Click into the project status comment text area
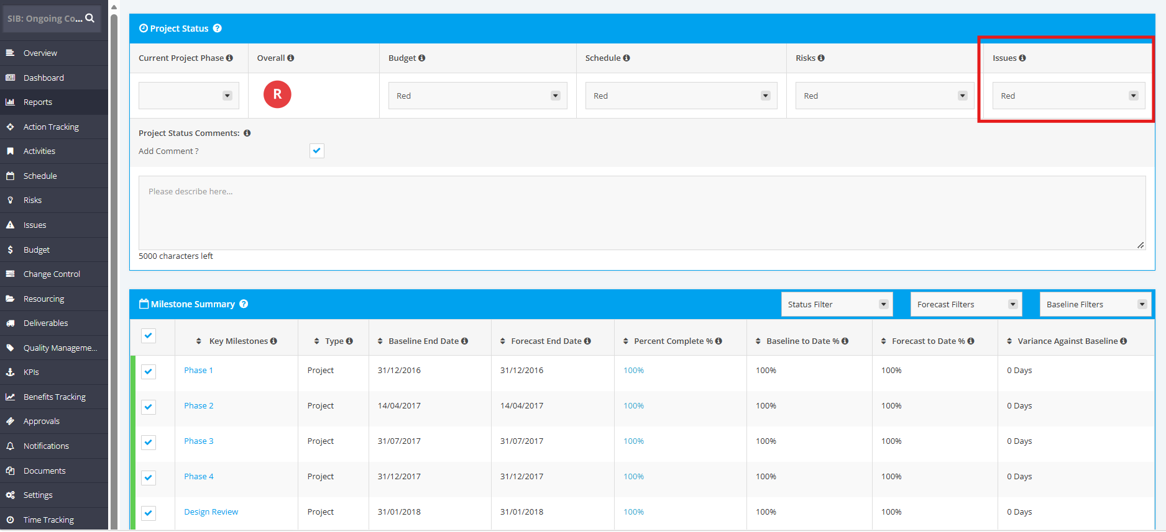 point(642,213)
